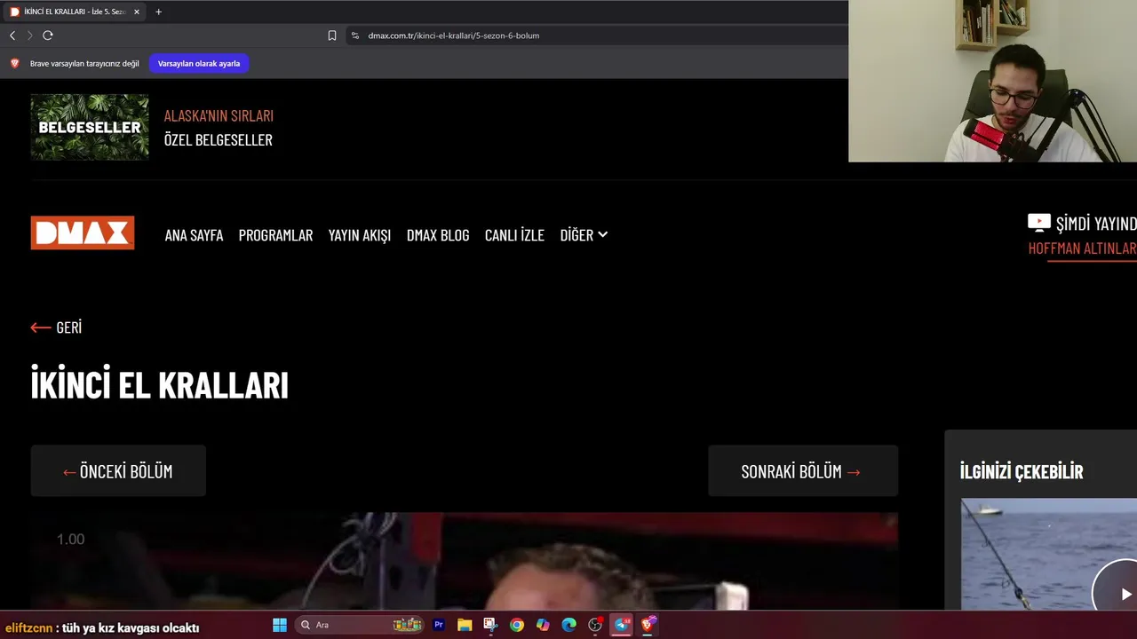Go to SONRAKİ BÖLÜM next episode
This screenshot has height=639, width=1137.
point(803,471)
